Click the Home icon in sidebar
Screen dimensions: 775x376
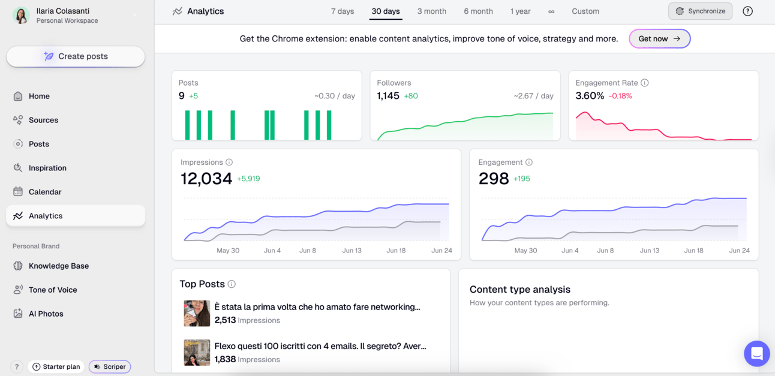[x=18, y=96]
